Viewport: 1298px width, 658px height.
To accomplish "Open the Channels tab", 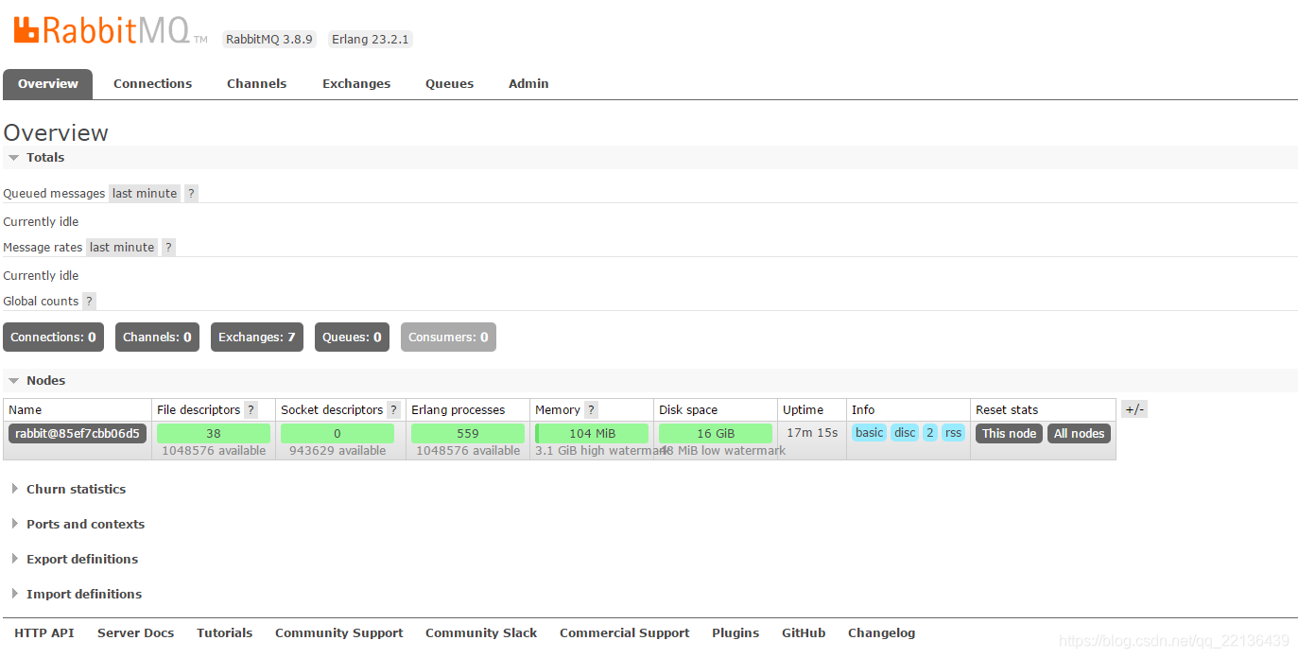I will pyautogui.click(x=256, y=83).
